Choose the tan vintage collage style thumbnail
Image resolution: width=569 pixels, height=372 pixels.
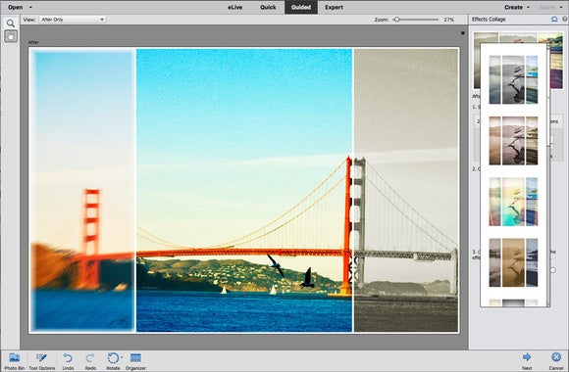click(513, 262)
